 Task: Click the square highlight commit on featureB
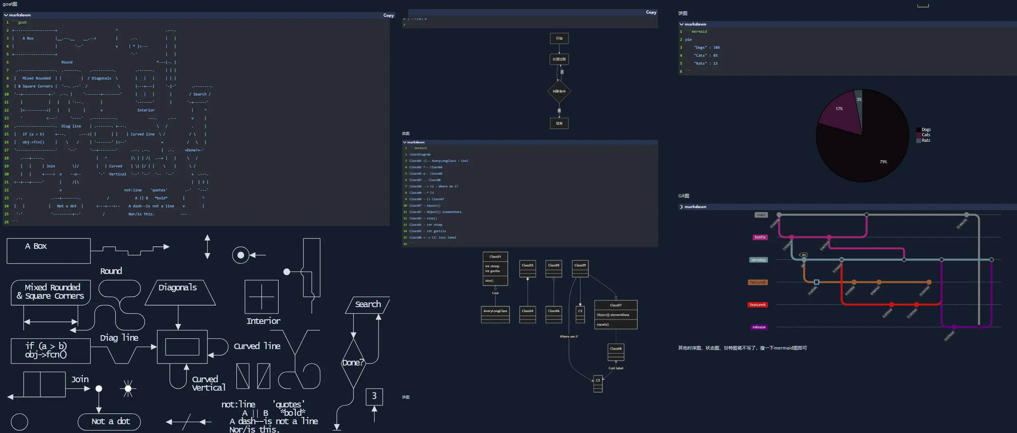point(817,282)
